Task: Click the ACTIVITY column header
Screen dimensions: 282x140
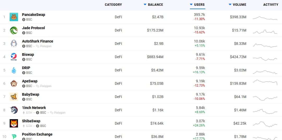Action: 271,5
